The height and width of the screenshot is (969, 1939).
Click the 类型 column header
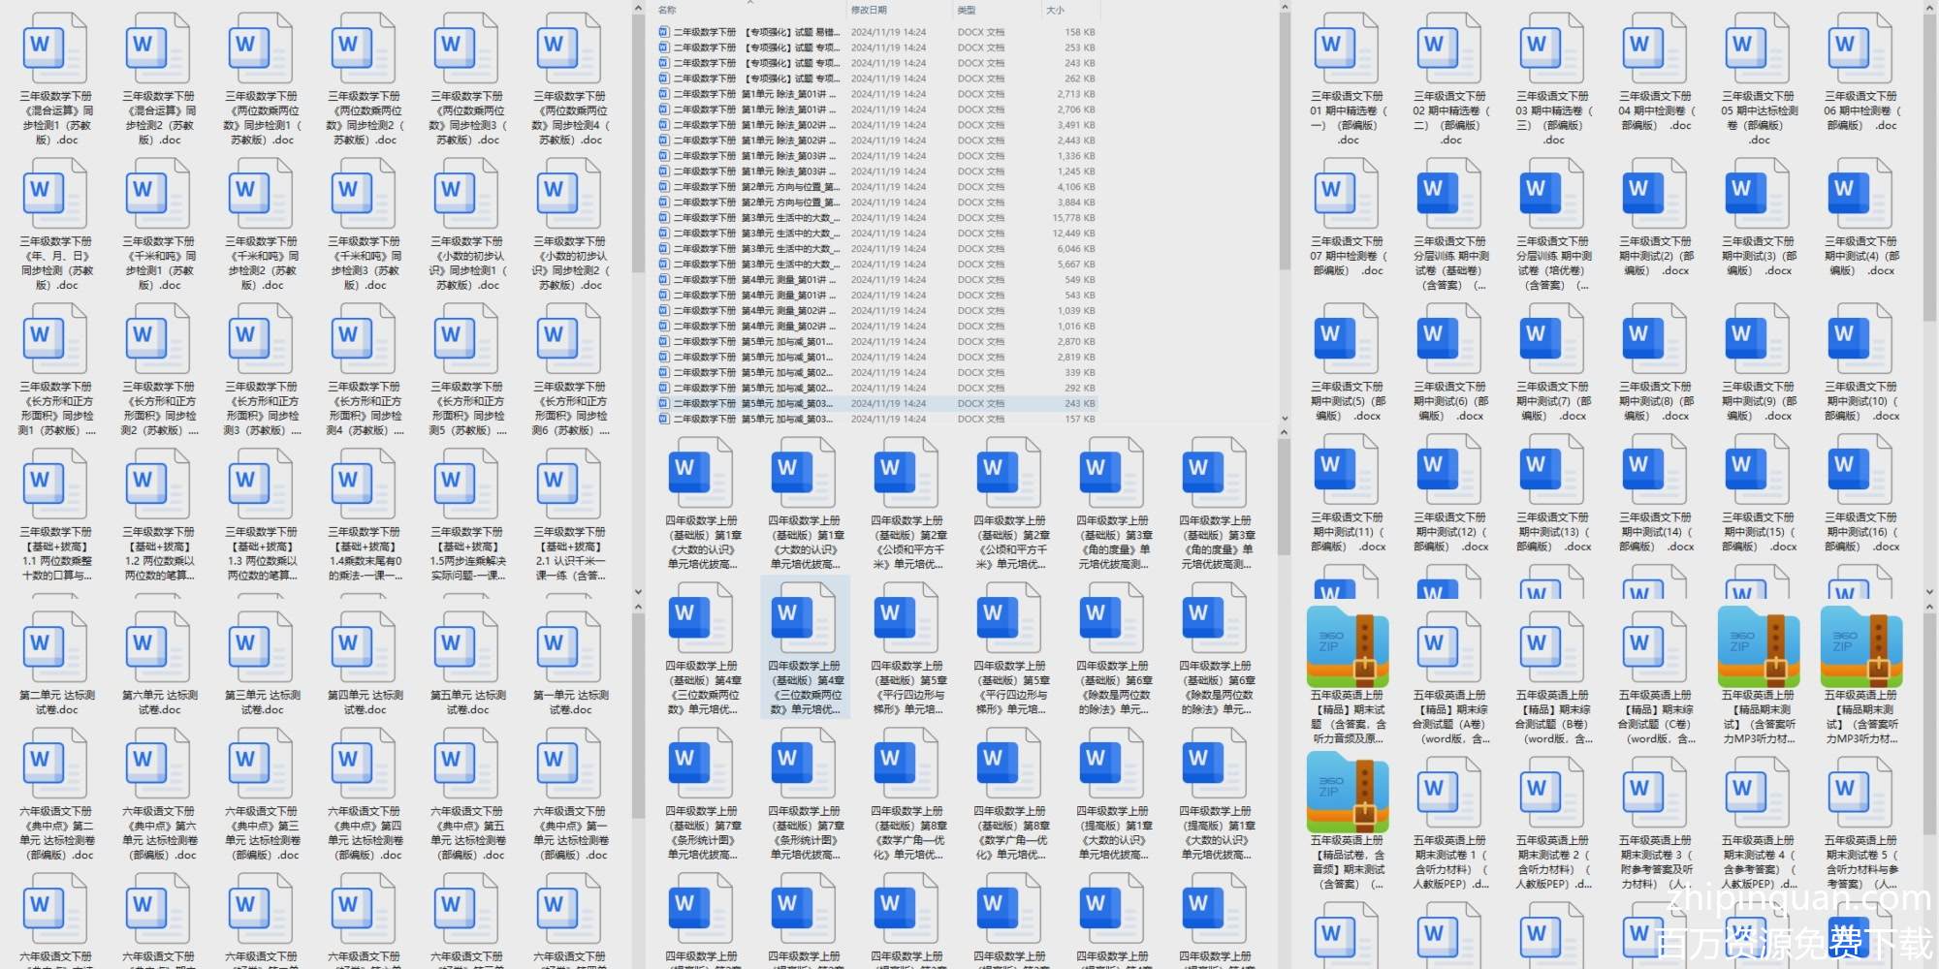[967, 10]
